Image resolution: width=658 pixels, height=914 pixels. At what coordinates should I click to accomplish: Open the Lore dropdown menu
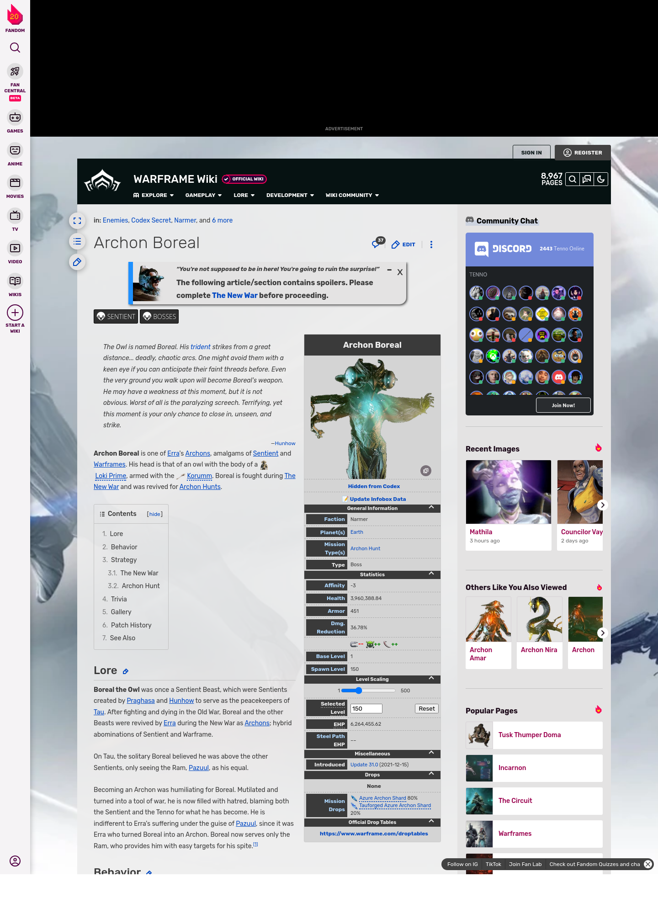pyautogui.click(x=244, y=195)
